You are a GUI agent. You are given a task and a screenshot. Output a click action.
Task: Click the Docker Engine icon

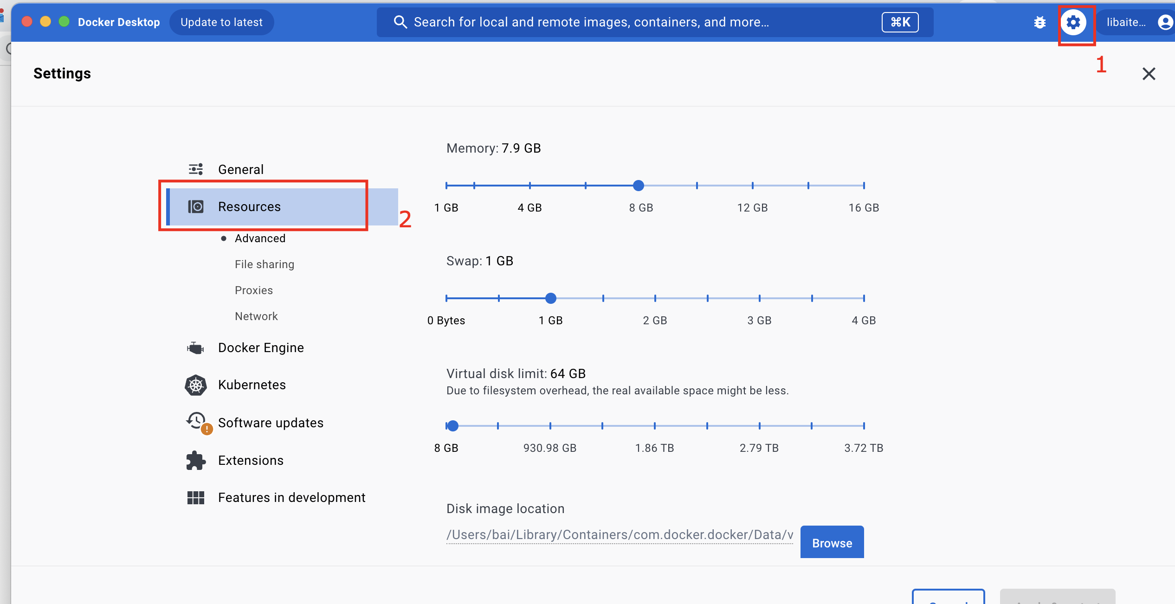(195, 348)
